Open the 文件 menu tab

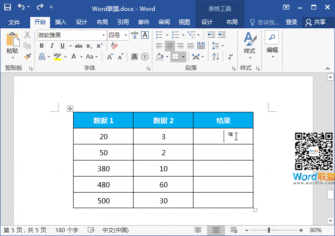coord(14,22)
